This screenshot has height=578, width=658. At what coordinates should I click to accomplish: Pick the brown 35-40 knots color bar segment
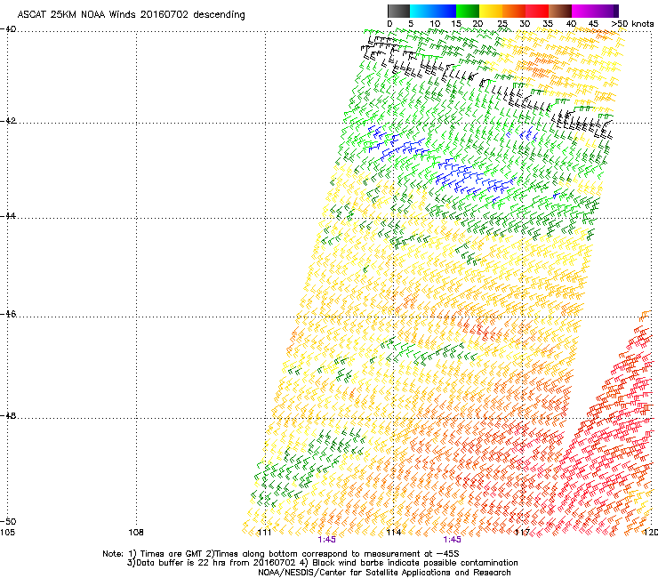point(560,11)
